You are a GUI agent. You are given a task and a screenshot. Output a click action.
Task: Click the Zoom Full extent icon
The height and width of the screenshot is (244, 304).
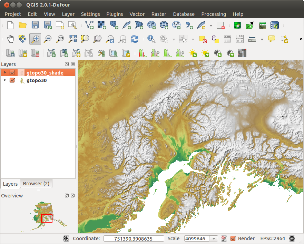pos(73,39)
